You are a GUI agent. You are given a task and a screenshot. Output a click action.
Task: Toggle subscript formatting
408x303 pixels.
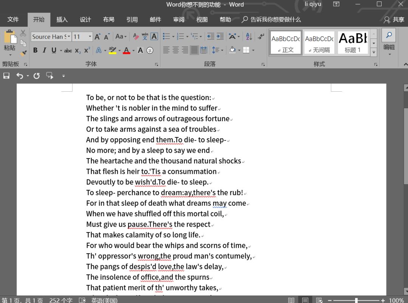tap(78, 51)
